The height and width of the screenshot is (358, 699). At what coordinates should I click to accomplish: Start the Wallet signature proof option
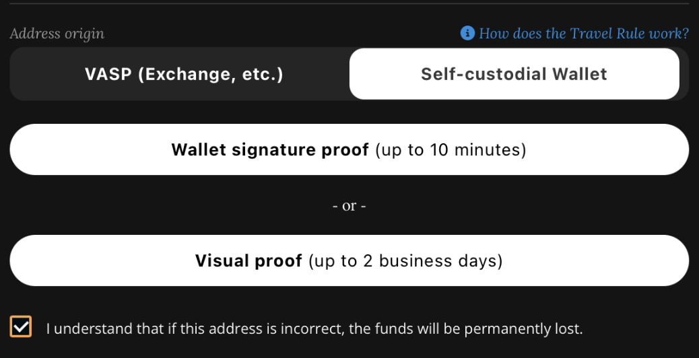point(349,149)
